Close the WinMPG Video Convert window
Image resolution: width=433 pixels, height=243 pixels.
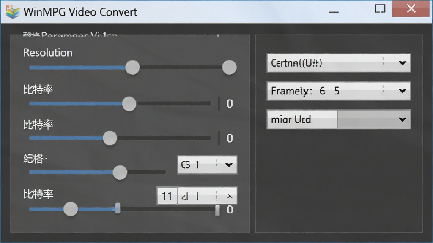click(x=411, y=9)
